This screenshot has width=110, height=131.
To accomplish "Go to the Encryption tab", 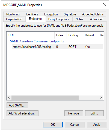I will 51,14.
